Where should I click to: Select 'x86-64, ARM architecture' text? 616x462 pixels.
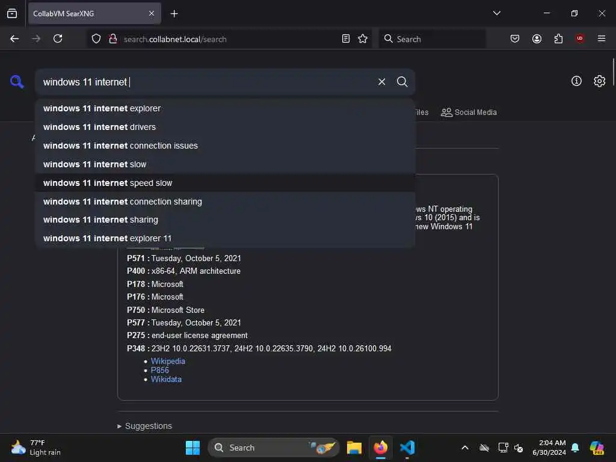point(196,271)
